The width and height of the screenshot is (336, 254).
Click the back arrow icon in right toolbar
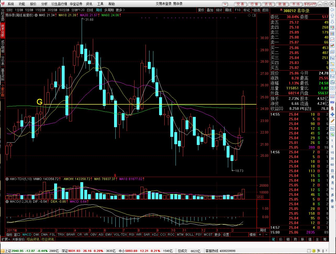pos(332,10)
